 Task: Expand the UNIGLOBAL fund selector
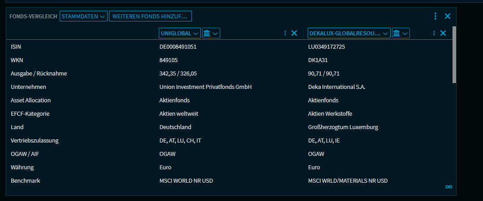[180, 33]
